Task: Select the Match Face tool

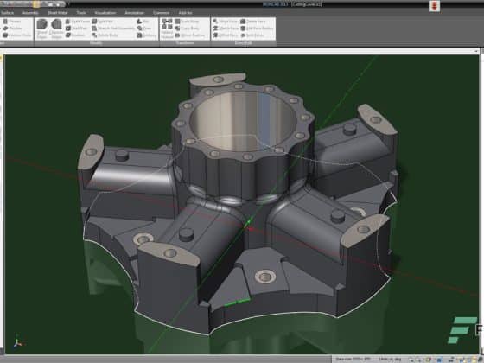Action: coord(226,28)
